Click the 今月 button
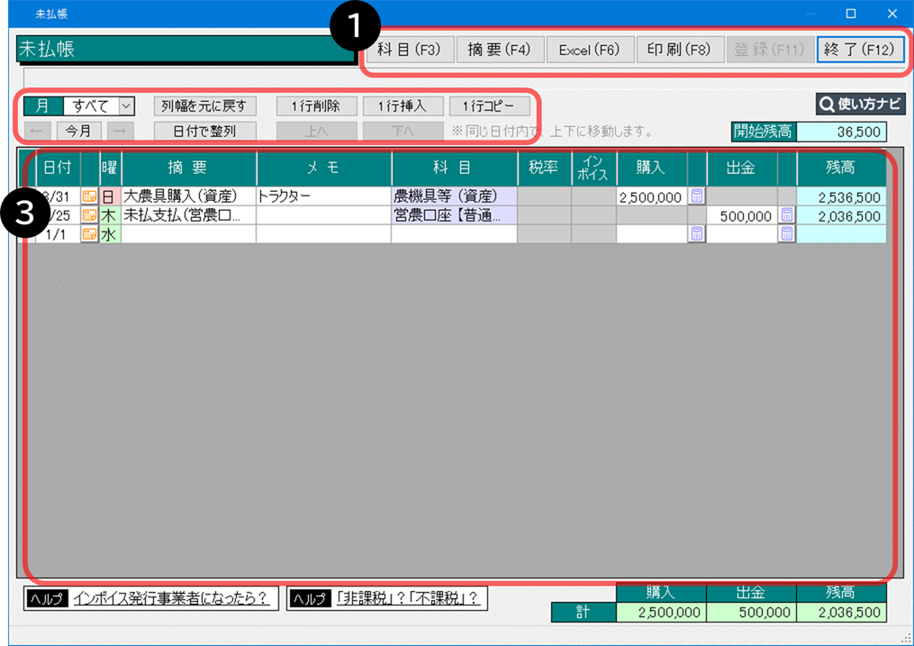Viewport: 914px width, 646px height. [79, 131]
